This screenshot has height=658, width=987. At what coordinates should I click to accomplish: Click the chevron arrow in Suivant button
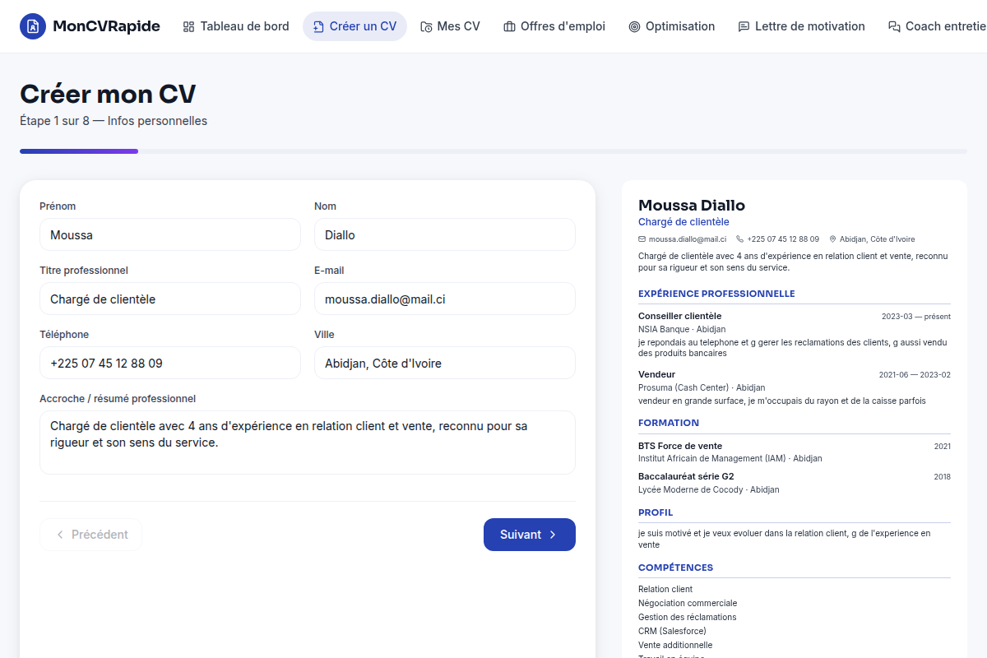pyautogui.click(x=553, y=535)
